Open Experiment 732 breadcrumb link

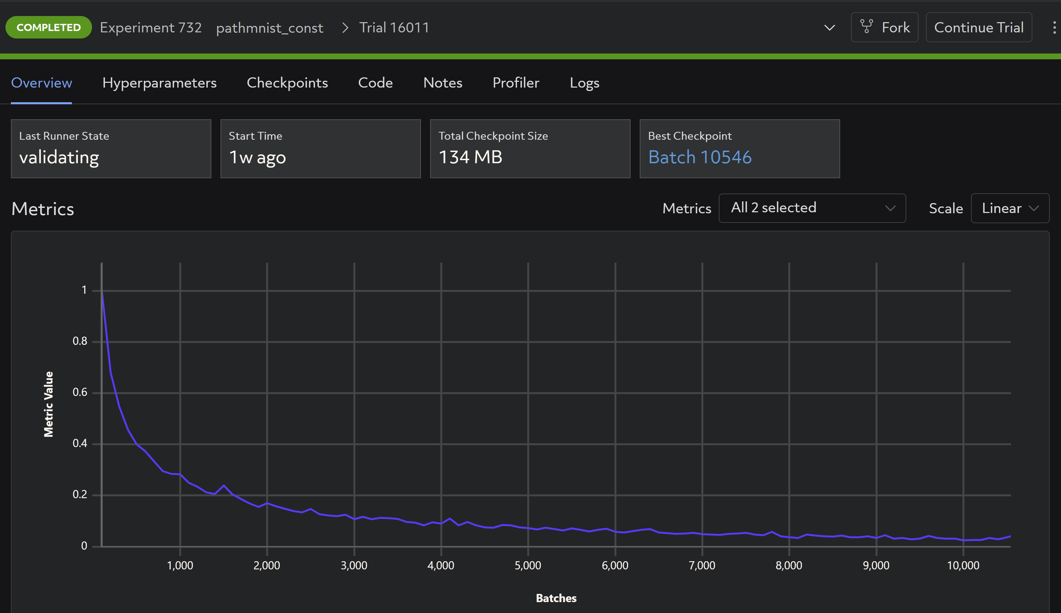point(151,28)
